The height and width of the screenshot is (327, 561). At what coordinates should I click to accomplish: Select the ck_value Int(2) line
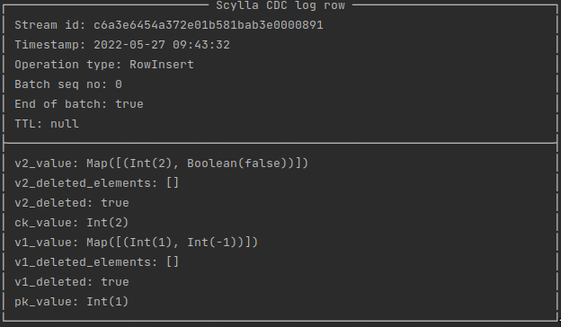click(72, 223)
